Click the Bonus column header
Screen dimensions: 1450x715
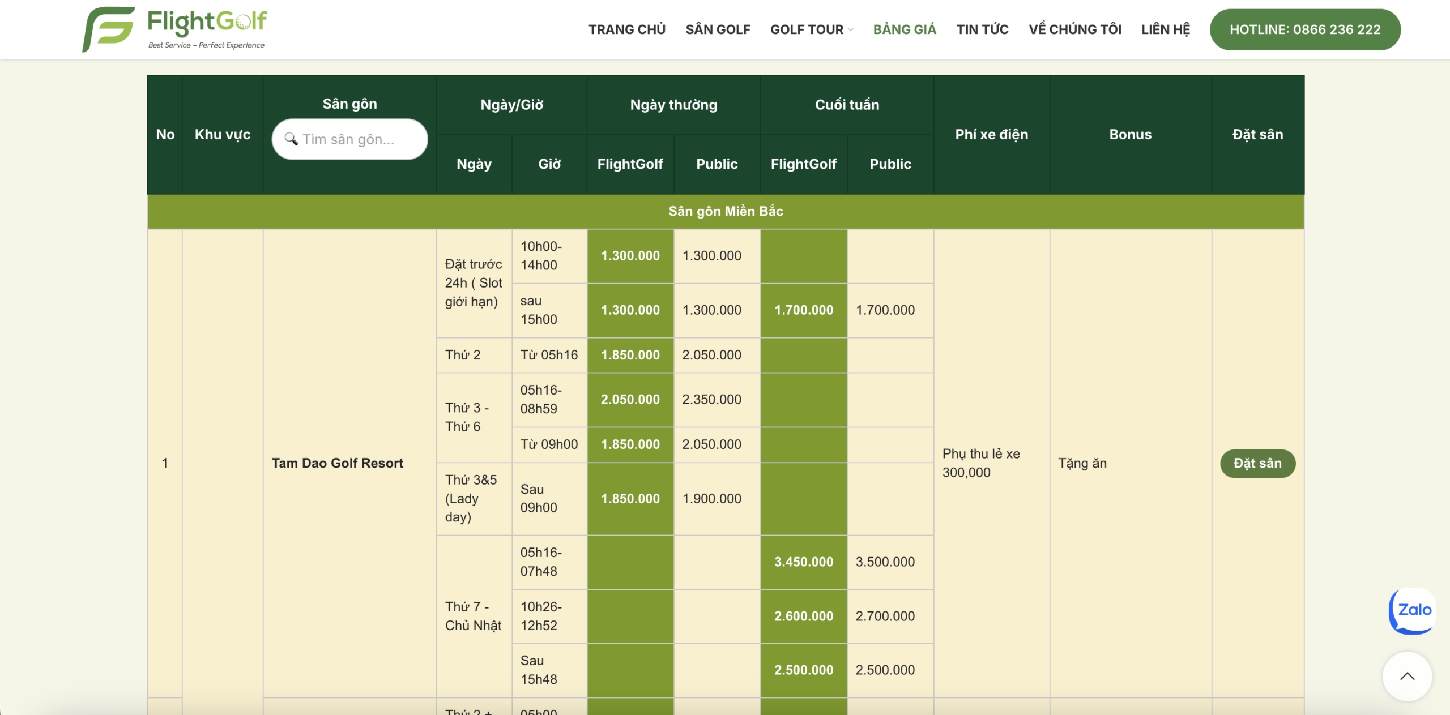pyautogui.click(x=1131, y=135)
